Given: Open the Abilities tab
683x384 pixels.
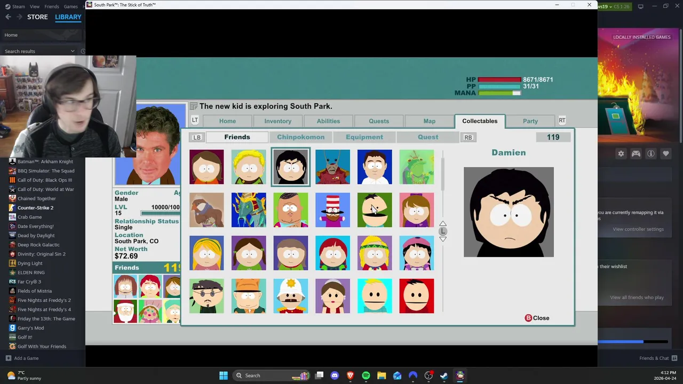Looking at the screenshot, I should (328, 121).
